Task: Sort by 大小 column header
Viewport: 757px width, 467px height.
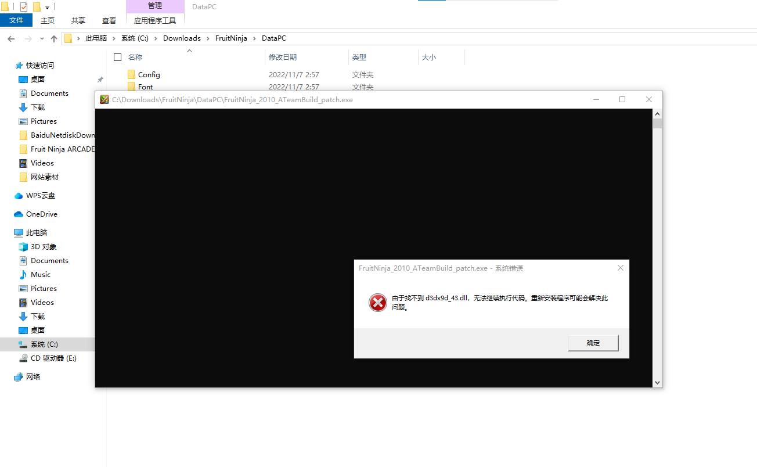Action: (429, 57)
